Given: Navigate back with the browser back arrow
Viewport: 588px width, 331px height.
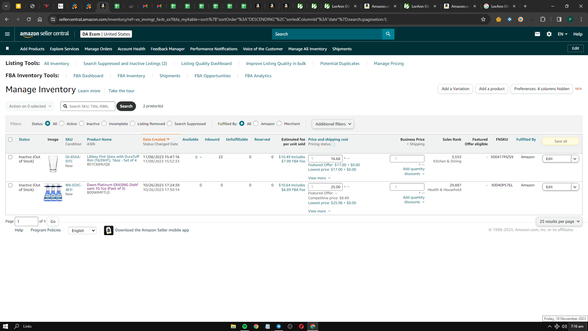Looking at the screenshot, I should 7,19.
